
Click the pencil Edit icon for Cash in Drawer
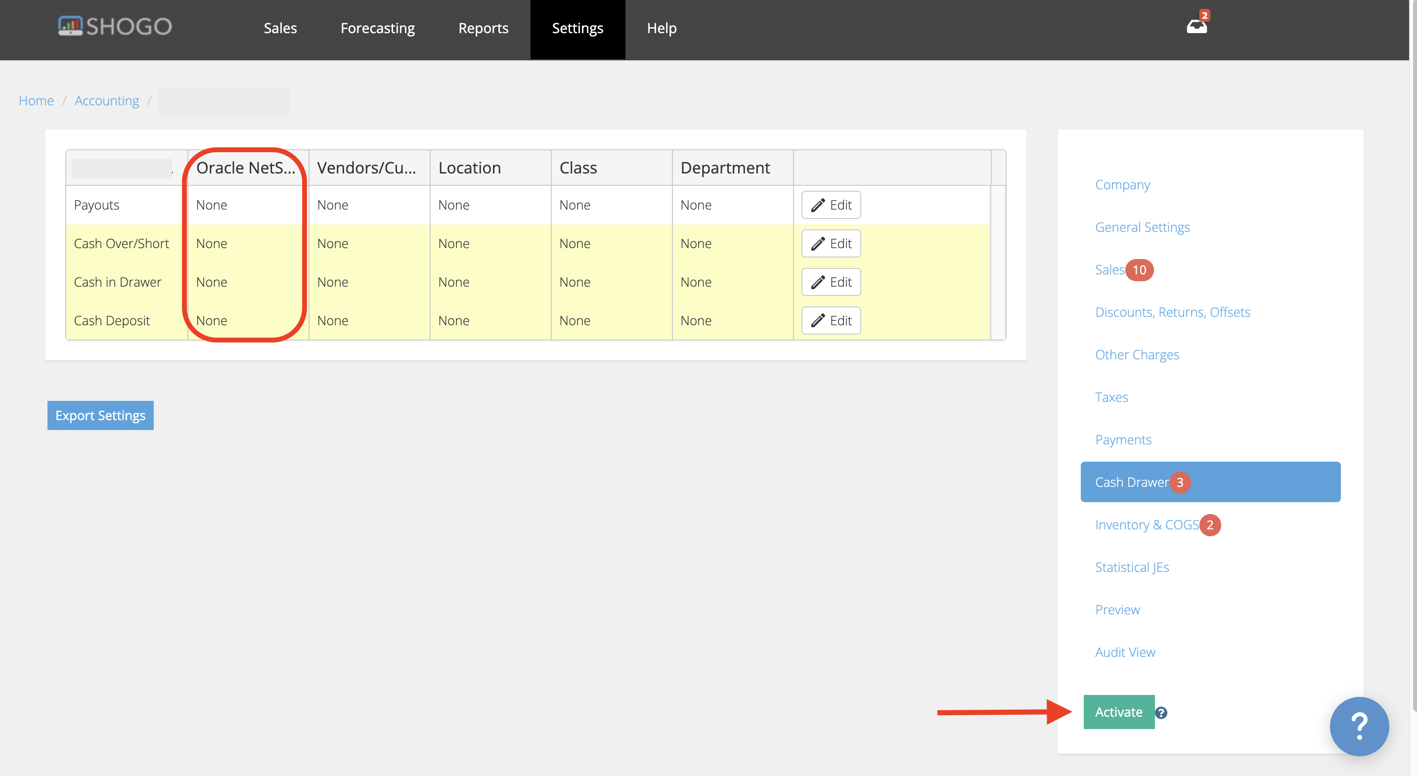pos(831,282)
